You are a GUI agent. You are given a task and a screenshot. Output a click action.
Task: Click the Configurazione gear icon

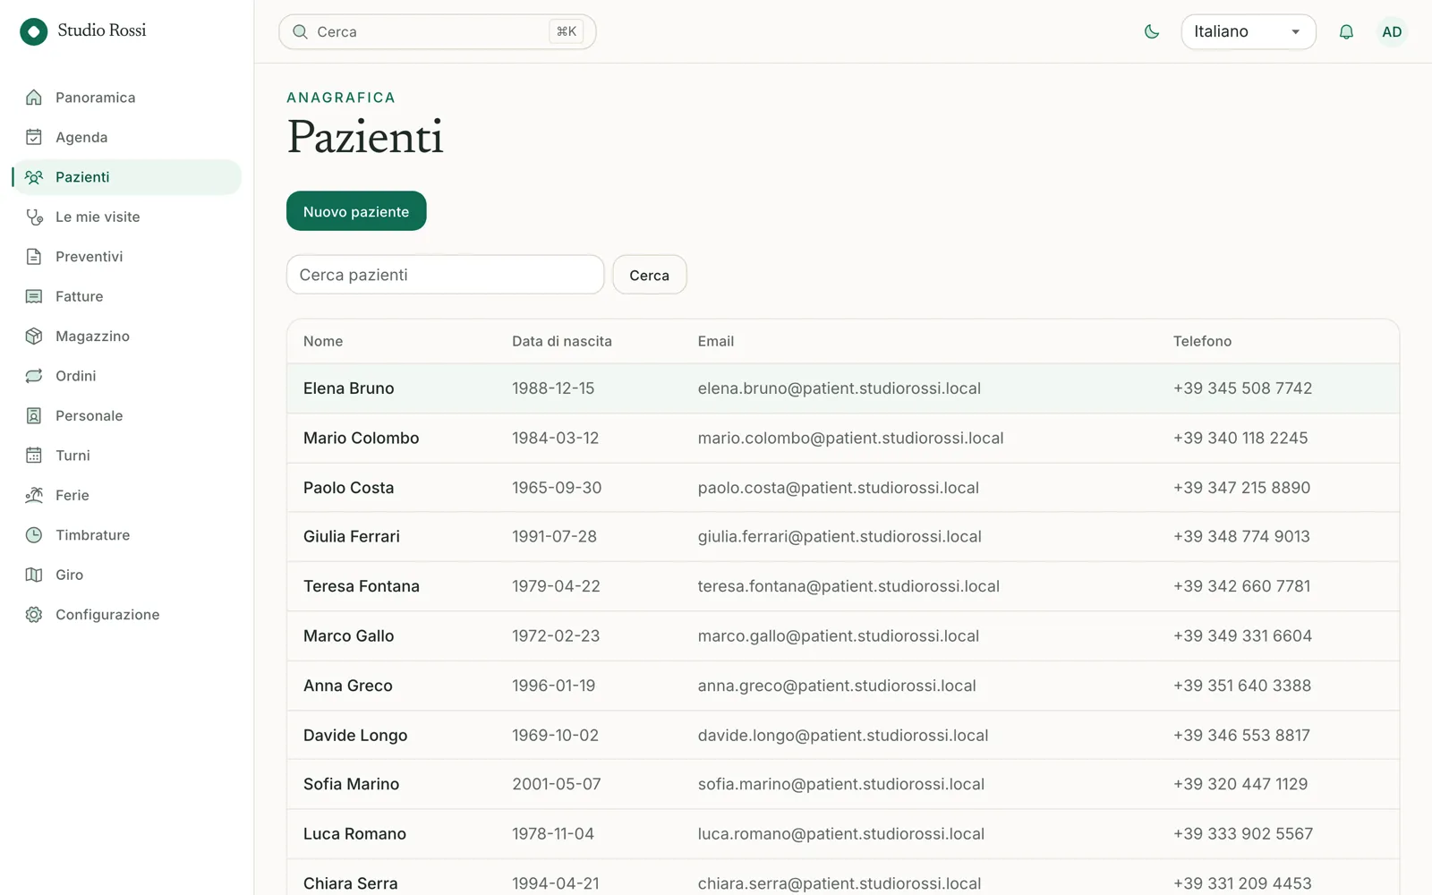(x=34, y=614)
